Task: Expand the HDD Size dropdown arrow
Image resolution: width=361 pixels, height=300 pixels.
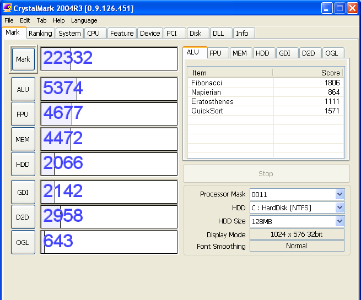Action: pos(340,221)
